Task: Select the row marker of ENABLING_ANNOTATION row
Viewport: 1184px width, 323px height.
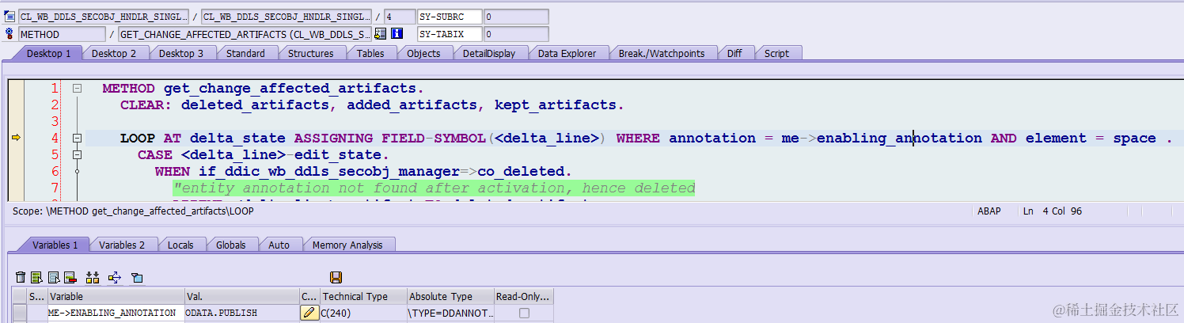Action: [19, 313]
